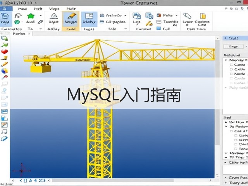Expand the tne Fber tree node
Screen dimensions: 248x186
(x=226, y=122)
